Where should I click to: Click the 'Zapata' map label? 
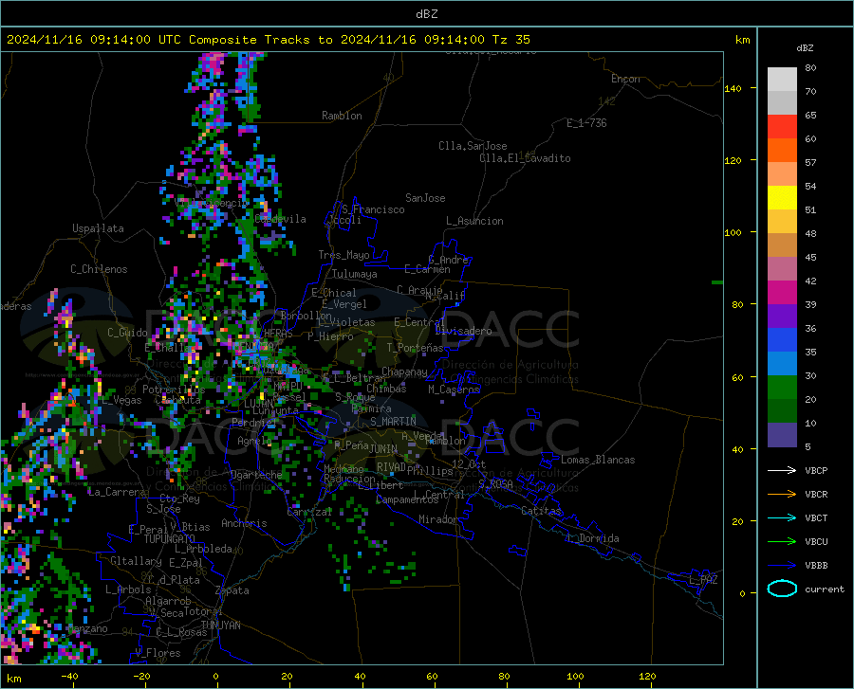tap(232, 590)
